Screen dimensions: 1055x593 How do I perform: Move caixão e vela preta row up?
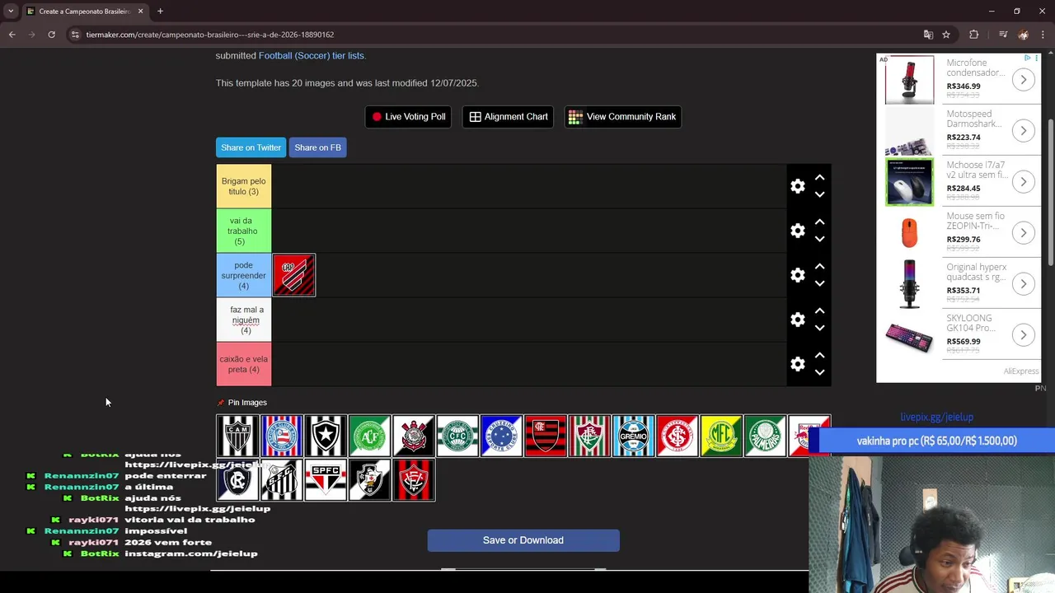pyautogui.click(x=819, y=356)
